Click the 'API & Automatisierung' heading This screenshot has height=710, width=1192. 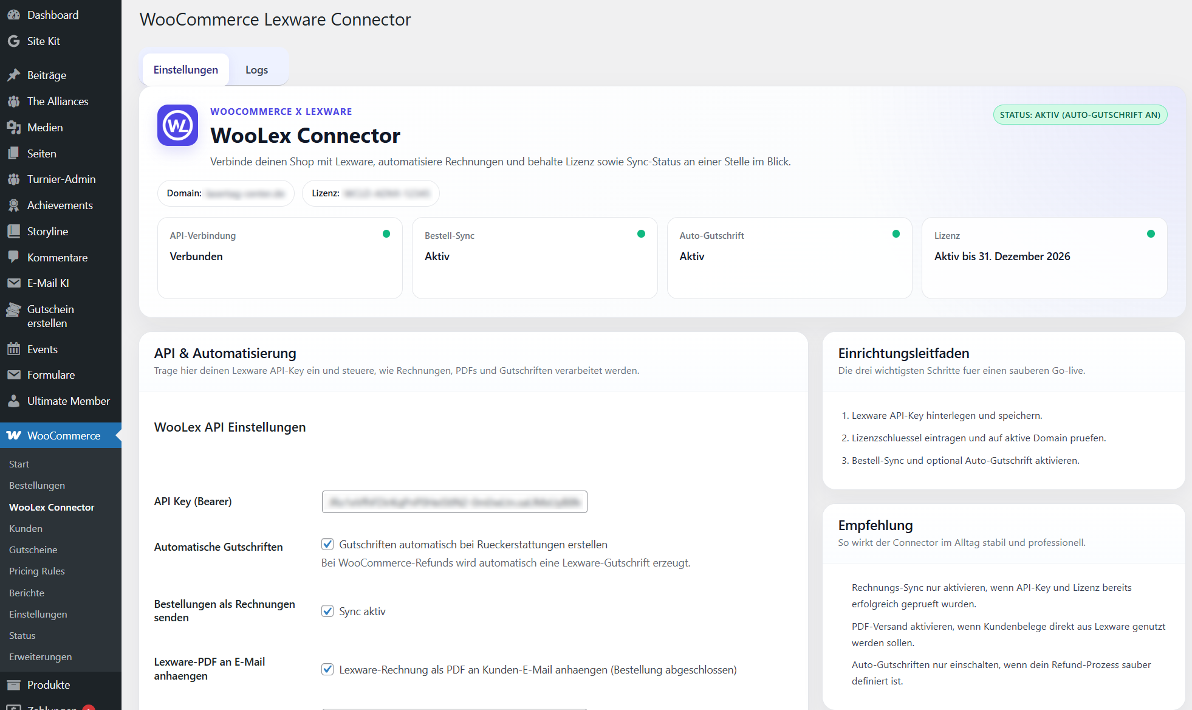(x=225, y=353)
